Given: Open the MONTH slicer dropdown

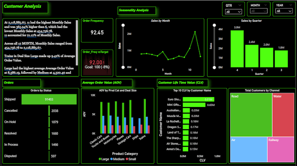Looking at the screenshot, I should pyautogui.click(x=259, y=11).
